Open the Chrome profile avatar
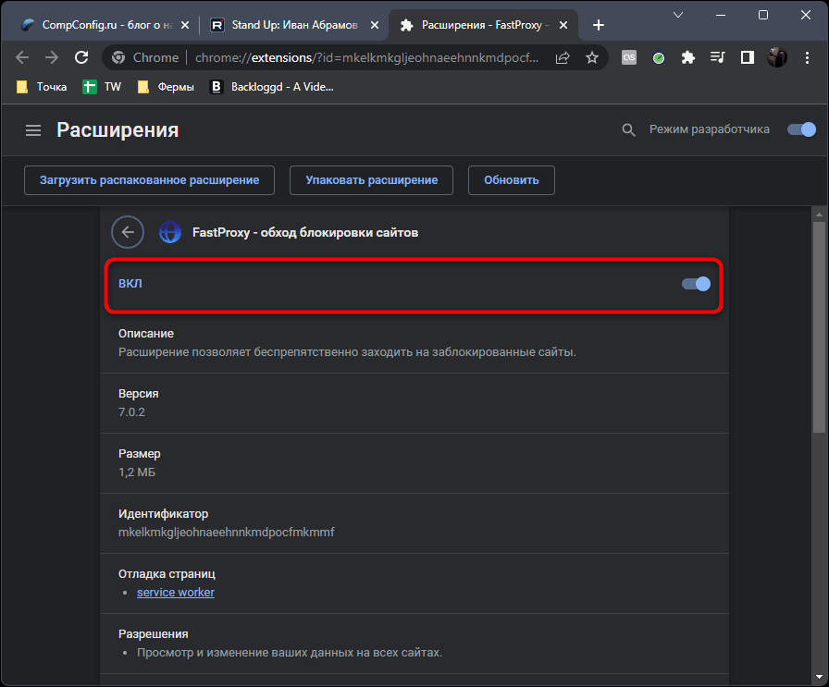Screen dimensions: 829x687 (x=777, y=57)
